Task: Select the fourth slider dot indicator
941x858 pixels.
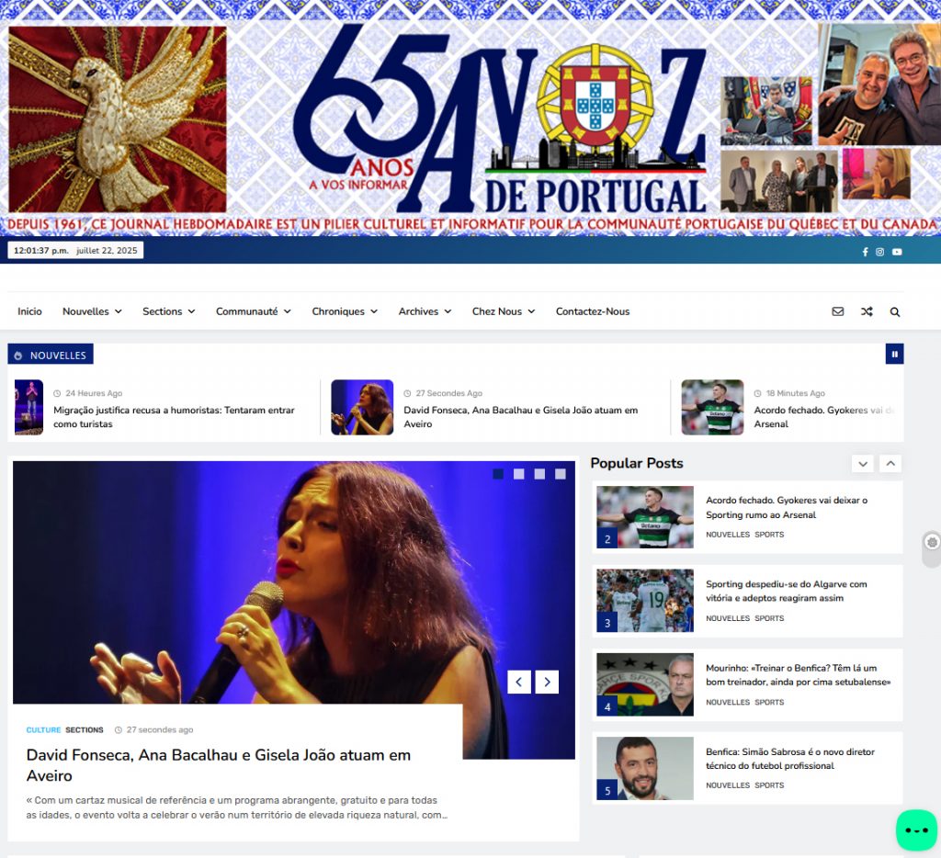Action: pos(561,474)
